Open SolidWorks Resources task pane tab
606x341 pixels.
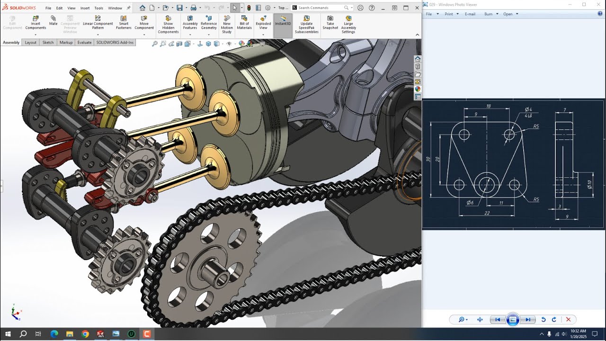pyautogui.click(x=418, y=59)
